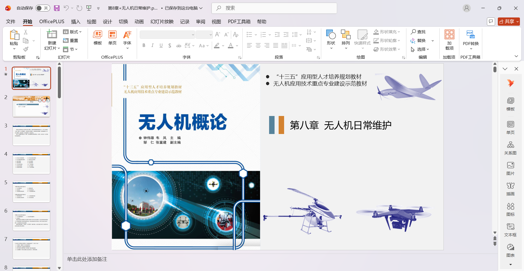Image resolution: width=524 pixels, height=271 pixels.
Task: Open font size dropdown
Action: pyautogui.click(x=211, y=35)
